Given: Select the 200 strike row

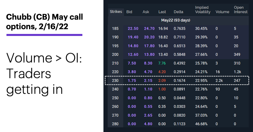Looking at the screenshot, I should [x=178, y=54].
